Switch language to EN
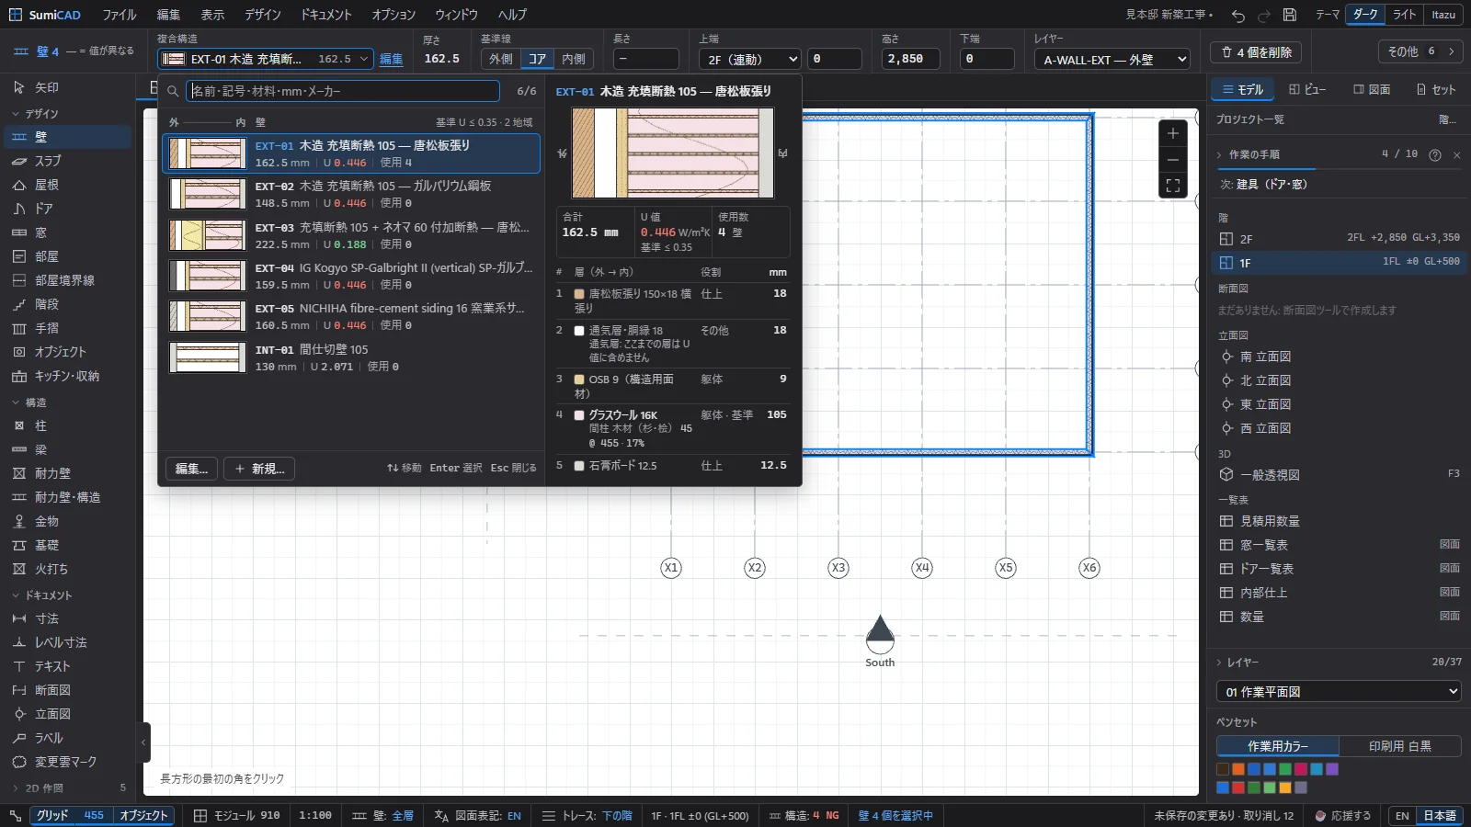Viewport: 1471px width, 827px height. click(x=1402, y=815)
